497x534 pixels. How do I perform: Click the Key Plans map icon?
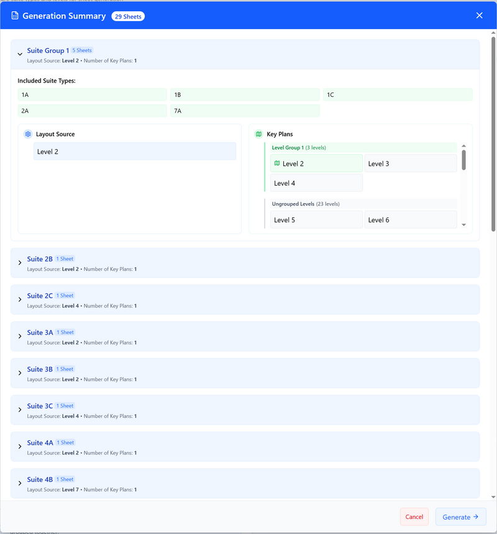coord(259,134)
